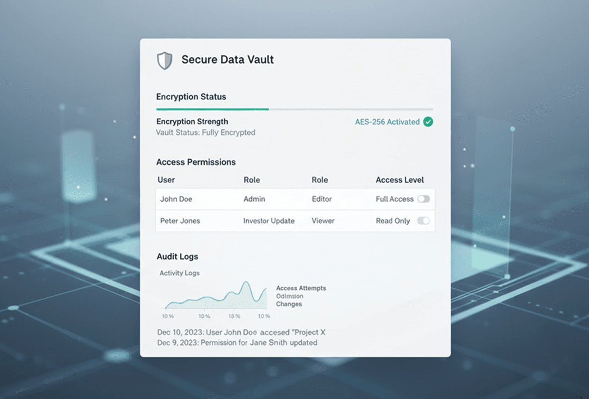The image size is (589, 399).
Task: Toggle Peter Jones's Read Only switch
Action: [x=423, y=221]
